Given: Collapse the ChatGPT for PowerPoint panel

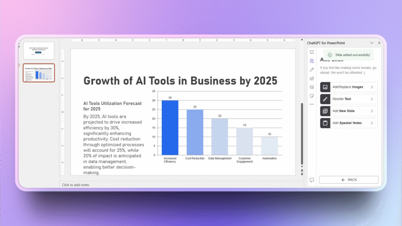Looking at the screenshot, I should coord(371,43).
